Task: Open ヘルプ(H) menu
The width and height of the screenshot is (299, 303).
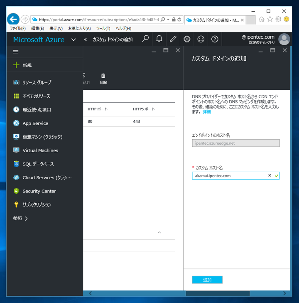Action: tap(123, 28)
